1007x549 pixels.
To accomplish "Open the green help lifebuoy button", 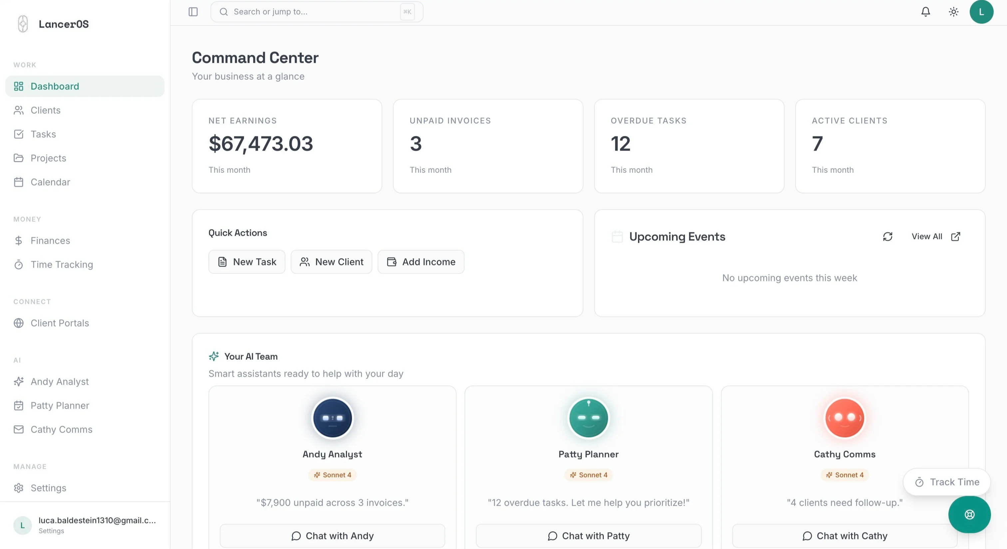I will click(x=969, y=514).
